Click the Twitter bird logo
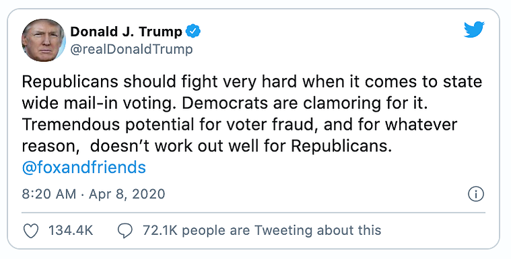The image size is (511, 259). coord(474,30)
